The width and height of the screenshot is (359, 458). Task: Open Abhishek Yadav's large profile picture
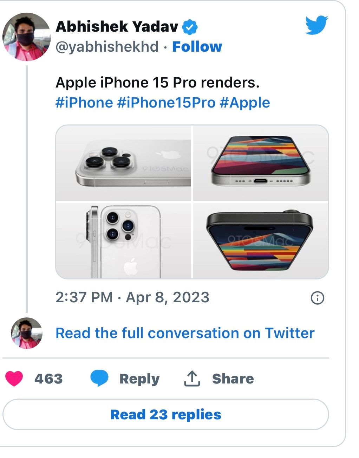pyautogui.click(x=27, y=37)
